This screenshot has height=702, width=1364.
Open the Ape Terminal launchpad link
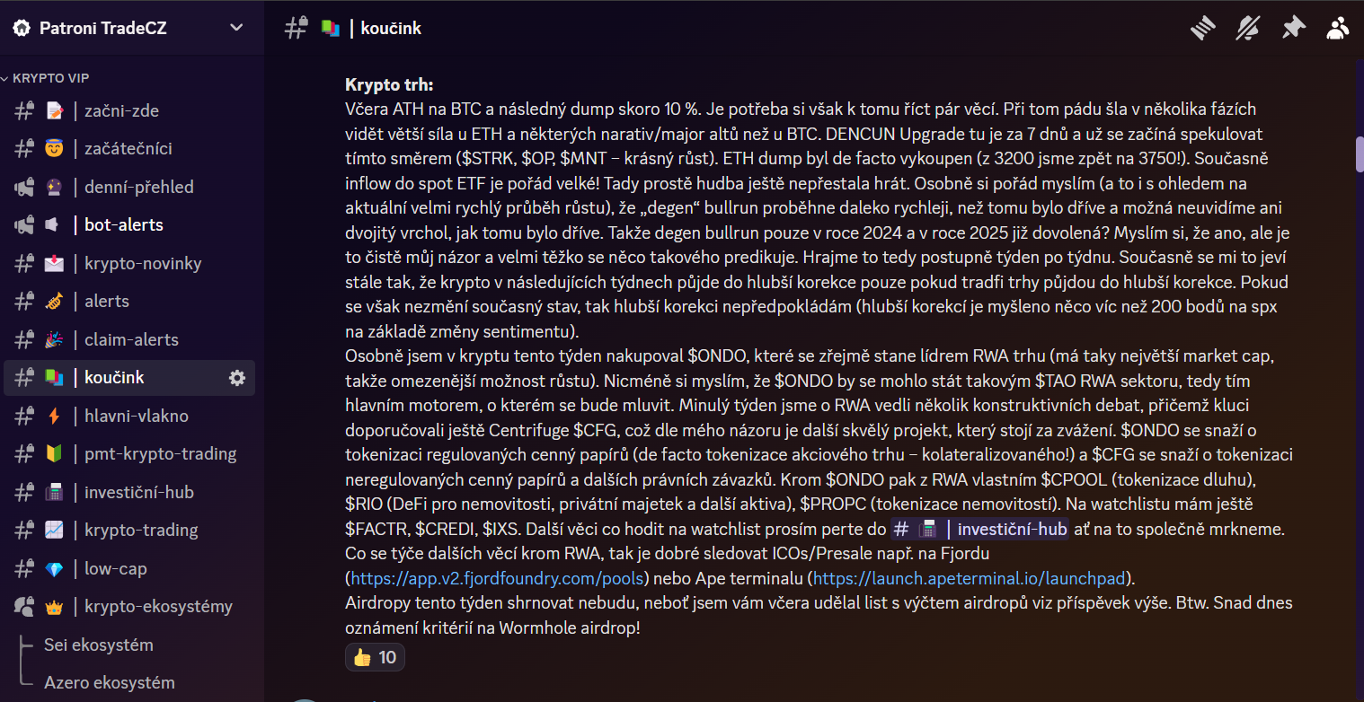tap(970, 576)
